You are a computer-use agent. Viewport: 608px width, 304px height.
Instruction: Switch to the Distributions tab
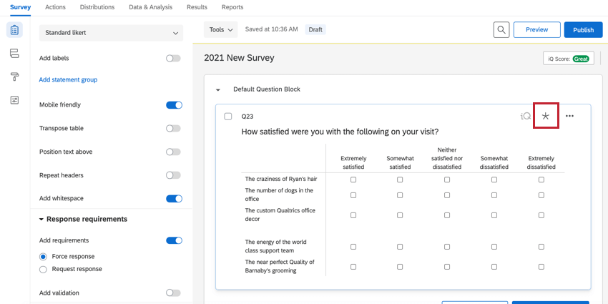pos(97,7)
